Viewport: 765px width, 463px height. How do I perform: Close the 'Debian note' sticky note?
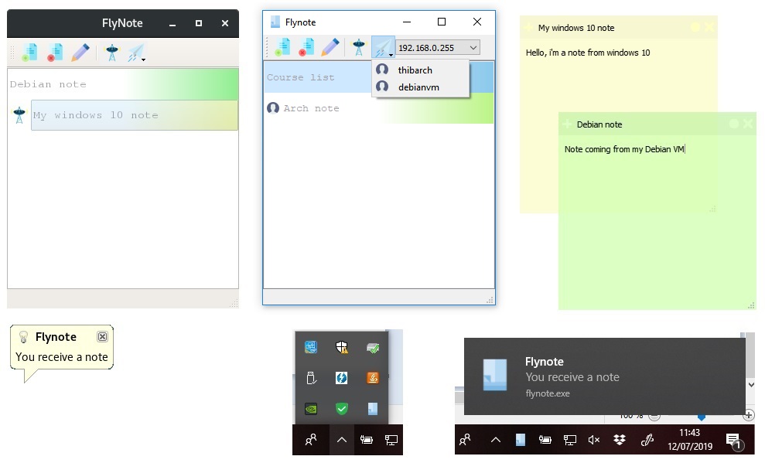tap(747, 124)
